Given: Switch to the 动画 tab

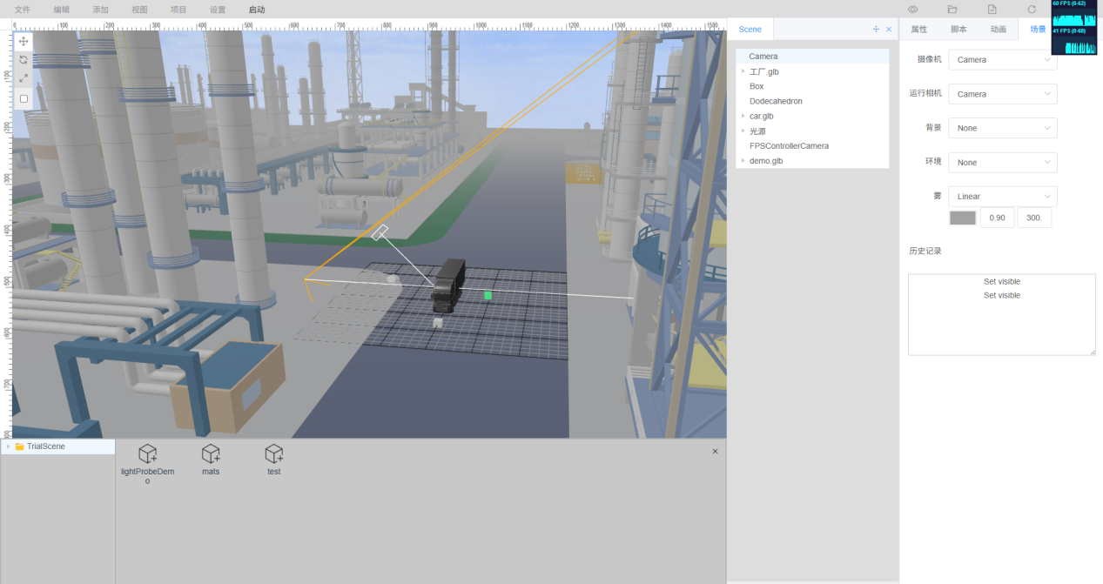Looking at the screenshot, I should pyautogui.click(x=998, y=30).
